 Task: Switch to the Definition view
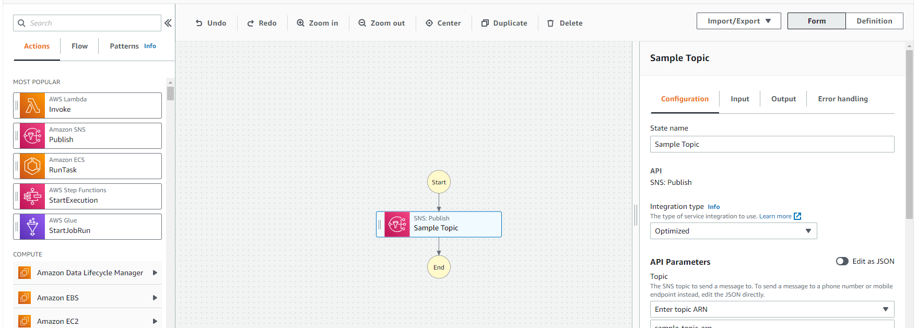click(x=874, y=21)
